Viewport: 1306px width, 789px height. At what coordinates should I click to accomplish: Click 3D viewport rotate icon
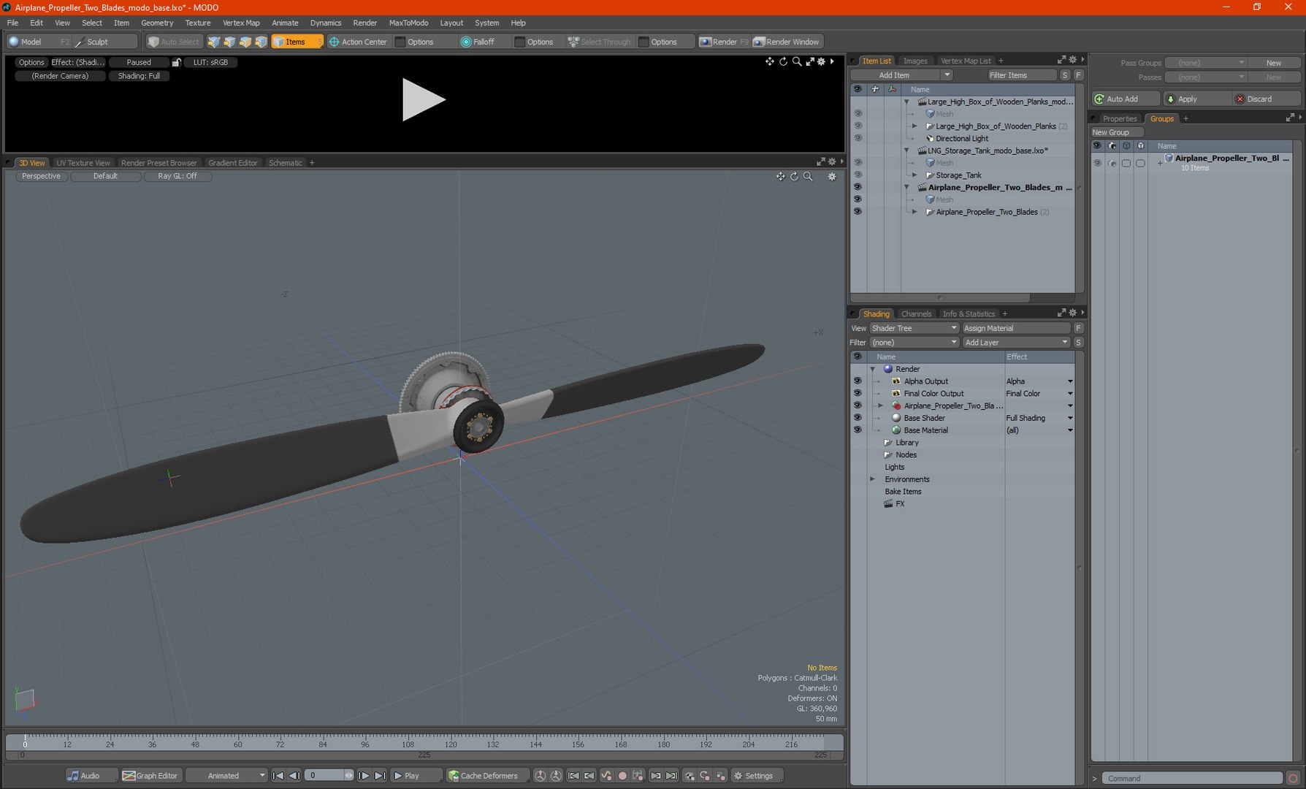794,176
